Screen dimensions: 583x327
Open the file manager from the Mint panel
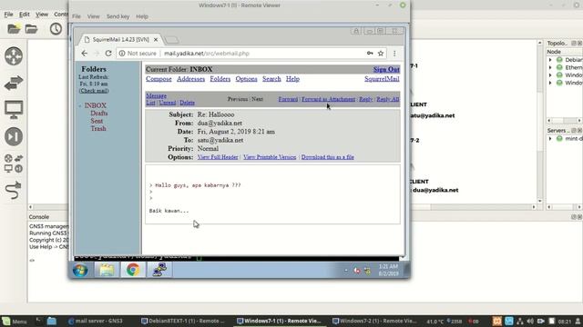(52, 321)
